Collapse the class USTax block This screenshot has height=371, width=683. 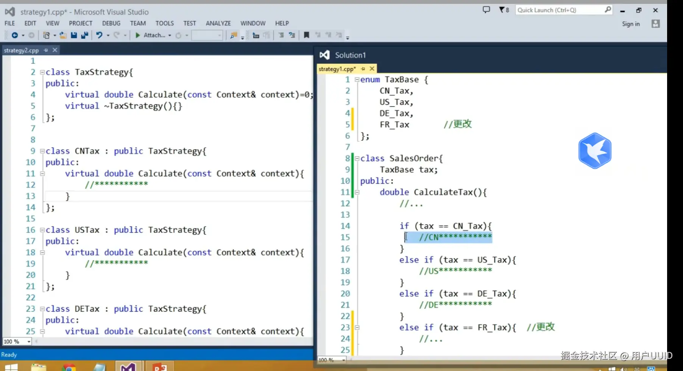click(x=42, y=230)
